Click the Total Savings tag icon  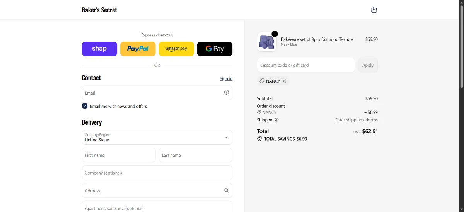(259, 139)
